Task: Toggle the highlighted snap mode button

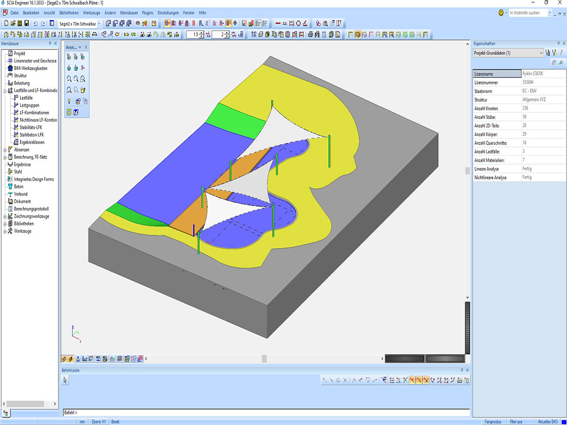Action: coord(413,380)
